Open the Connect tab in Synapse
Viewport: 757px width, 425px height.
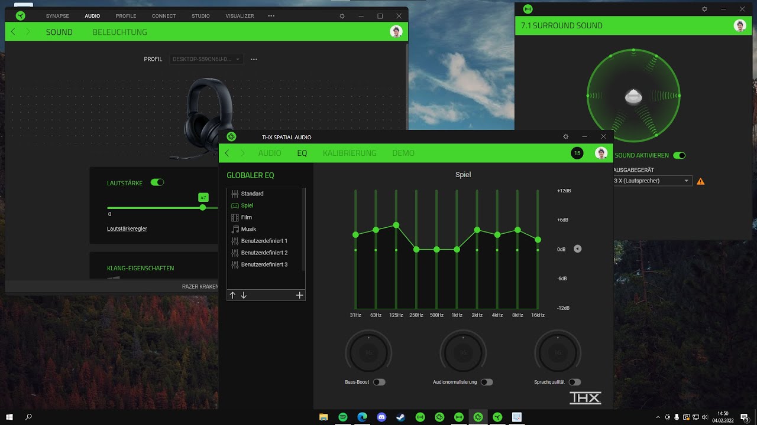(164, 16)
